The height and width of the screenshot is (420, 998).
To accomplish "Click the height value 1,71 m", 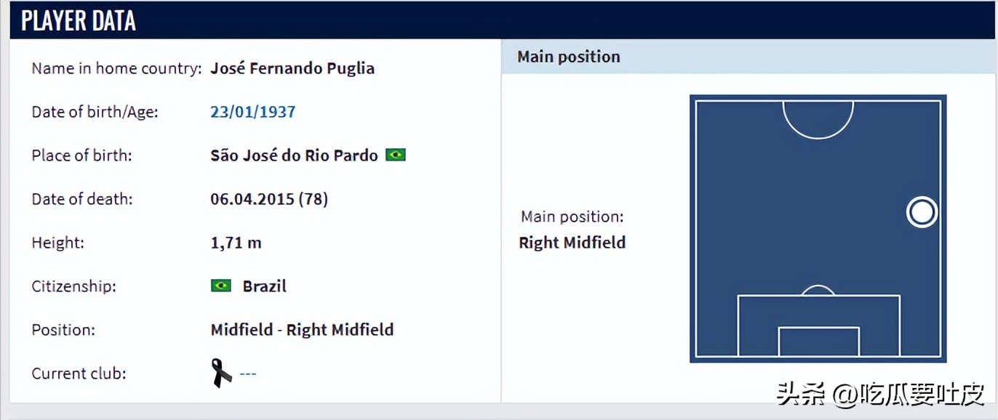I will pyautogui.click(x=236, y=243).
